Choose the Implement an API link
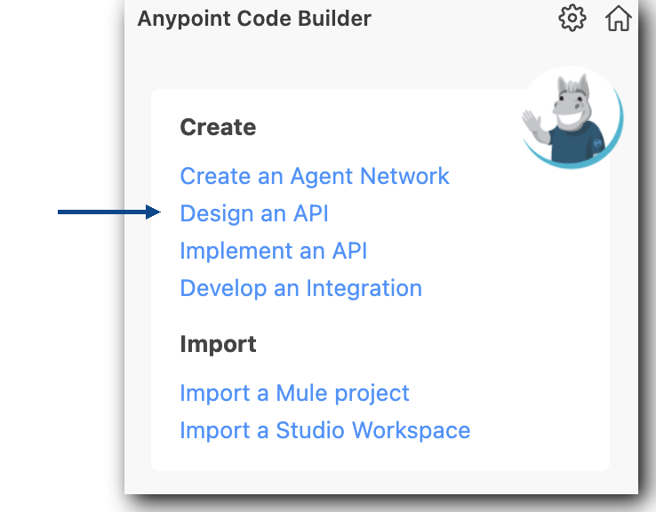Viewport: 656px width, 512px height. 273,251
